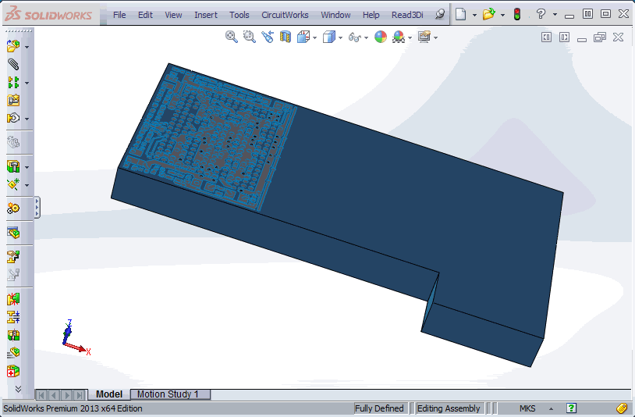
Task: Click the Bill of Materials icon
Action: coord(13,233)
